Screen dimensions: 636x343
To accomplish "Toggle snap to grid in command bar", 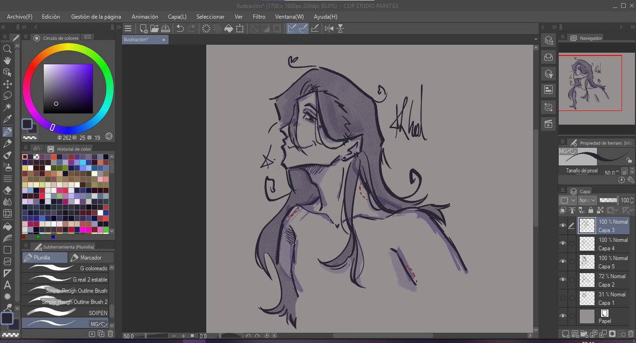I will coord(315,29).
